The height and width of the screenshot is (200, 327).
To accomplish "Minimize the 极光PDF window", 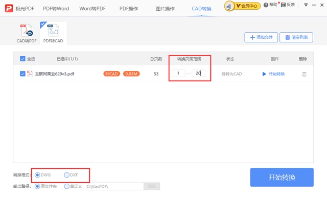I will click(x=314, y=5).
